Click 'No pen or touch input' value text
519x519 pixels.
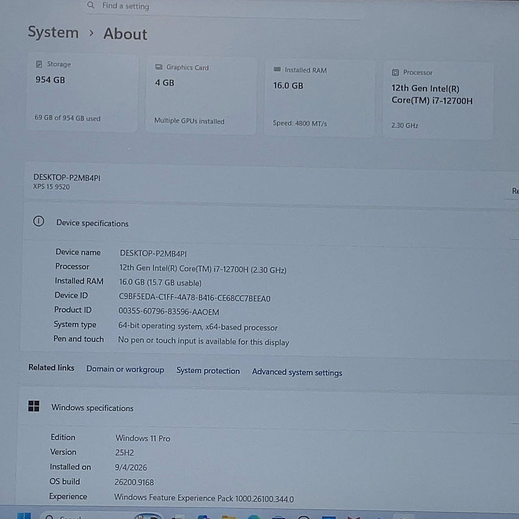coord(203,342)
